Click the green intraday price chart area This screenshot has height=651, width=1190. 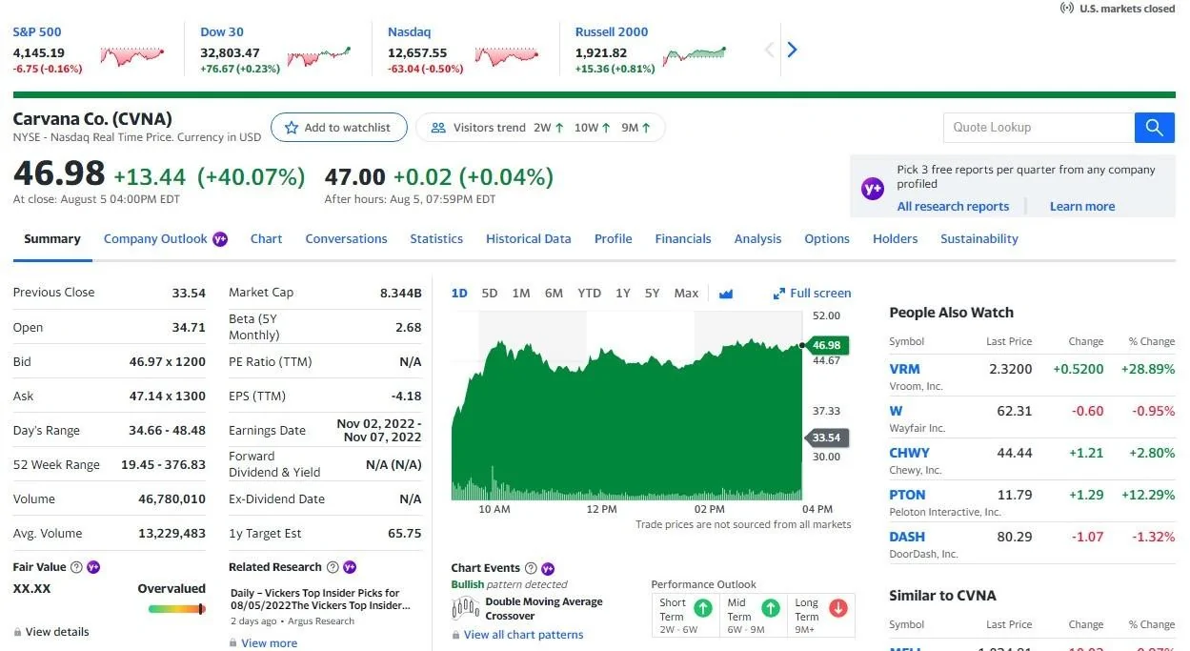click(627, 419)
